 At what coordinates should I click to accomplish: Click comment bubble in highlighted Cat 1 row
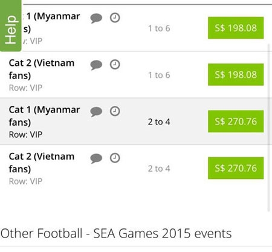(96, 112)
